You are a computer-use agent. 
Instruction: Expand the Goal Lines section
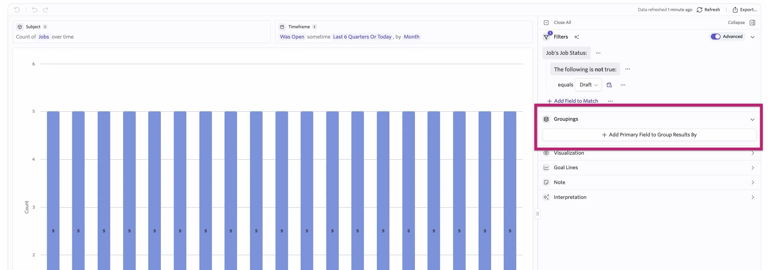point(649,168)
